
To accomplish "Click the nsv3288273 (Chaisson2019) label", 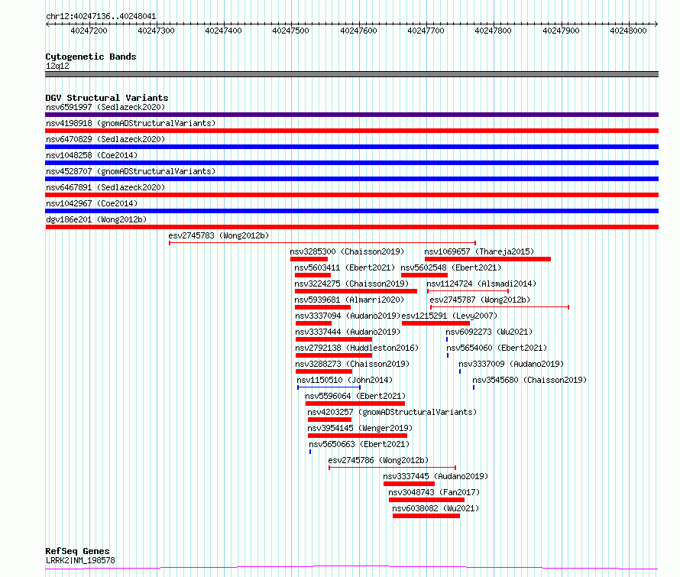I will point(352,364).
